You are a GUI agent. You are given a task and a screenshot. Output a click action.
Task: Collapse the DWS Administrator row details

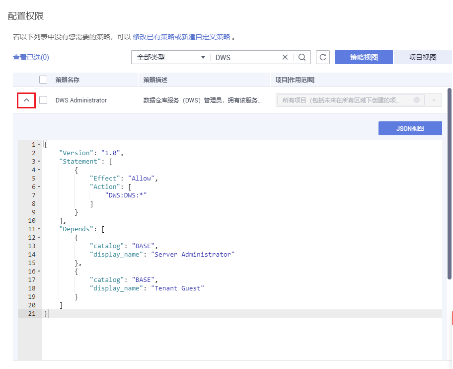[27, 100]
